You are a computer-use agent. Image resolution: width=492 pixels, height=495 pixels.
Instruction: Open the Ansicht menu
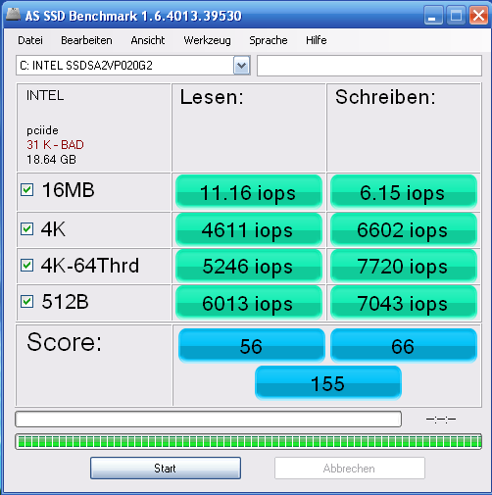pos(148,40)
